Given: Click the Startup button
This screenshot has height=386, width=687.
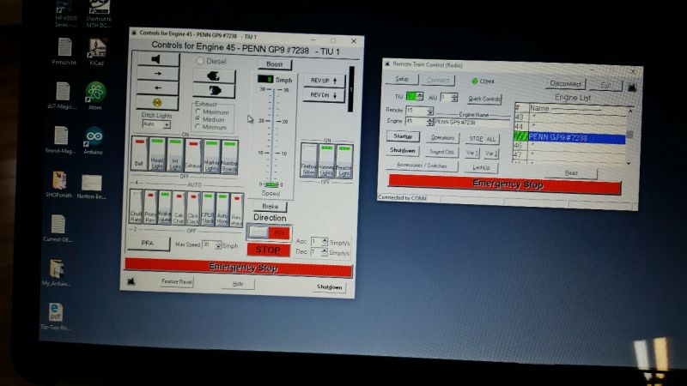Looking at the screenshot, I should coord(403,136).
